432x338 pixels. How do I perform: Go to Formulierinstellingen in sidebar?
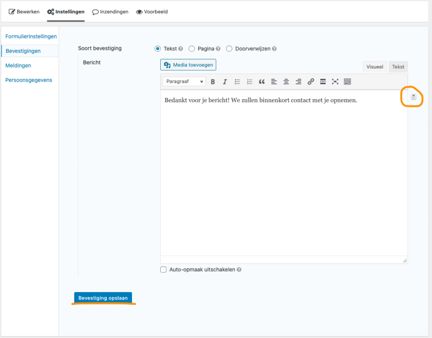(x=31, y=36)
